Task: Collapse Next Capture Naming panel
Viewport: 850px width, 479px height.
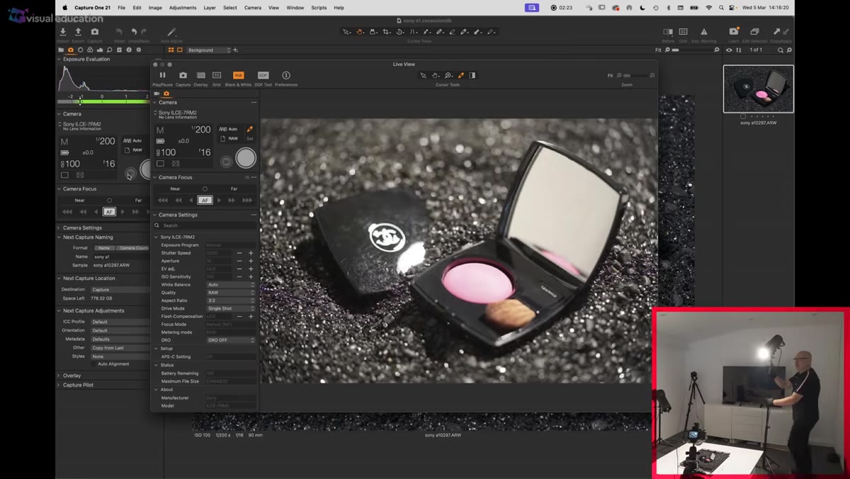Action: pos(59,237)
